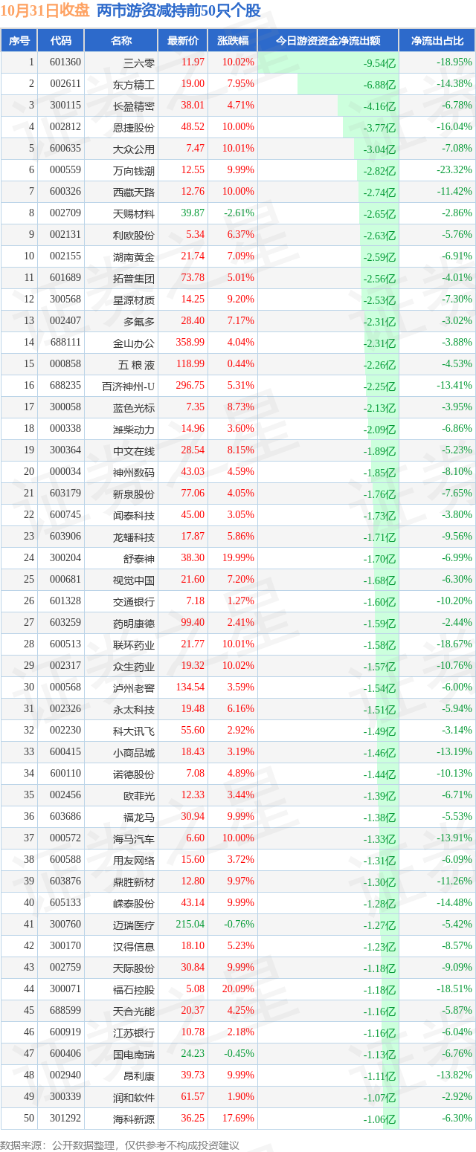Select stock name 永太科技
Screen dimensions: 476x1152
134,709
